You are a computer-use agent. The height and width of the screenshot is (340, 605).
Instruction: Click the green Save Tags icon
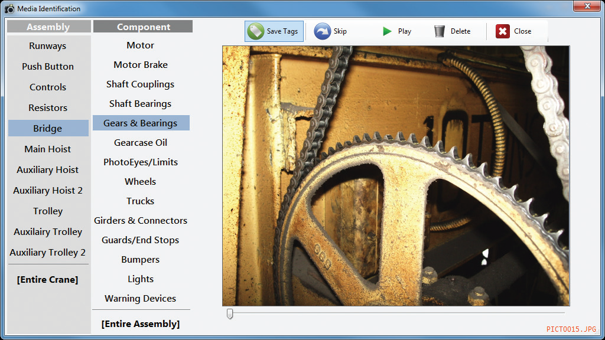pos(255,31)
